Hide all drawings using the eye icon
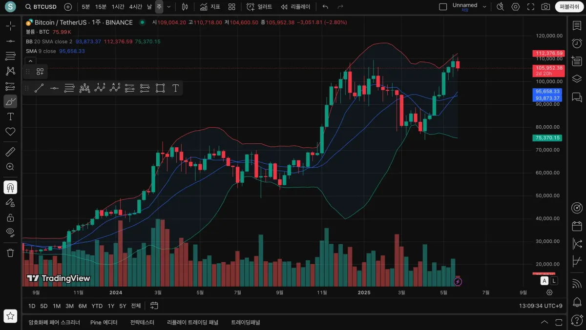The height and width of the screenshot is (330, 586). 10,232
